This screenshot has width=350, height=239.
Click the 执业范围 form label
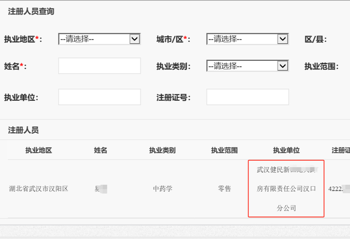point(321,66)
